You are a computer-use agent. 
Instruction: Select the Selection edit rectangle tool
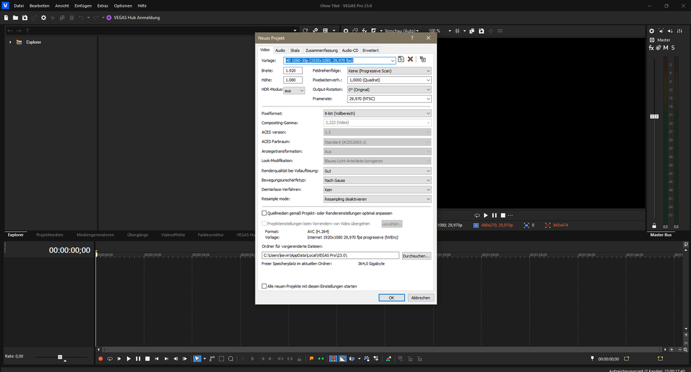221,359
